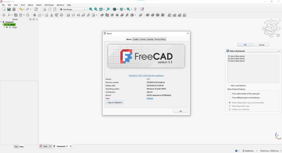Select XZ-plane (Base plane) in attachment list

pos(236,58)
